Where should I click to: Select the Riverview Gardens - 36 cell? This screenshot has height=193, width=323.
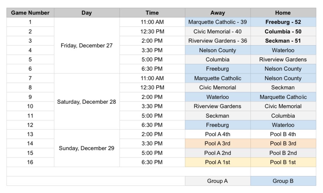[217, 41]
